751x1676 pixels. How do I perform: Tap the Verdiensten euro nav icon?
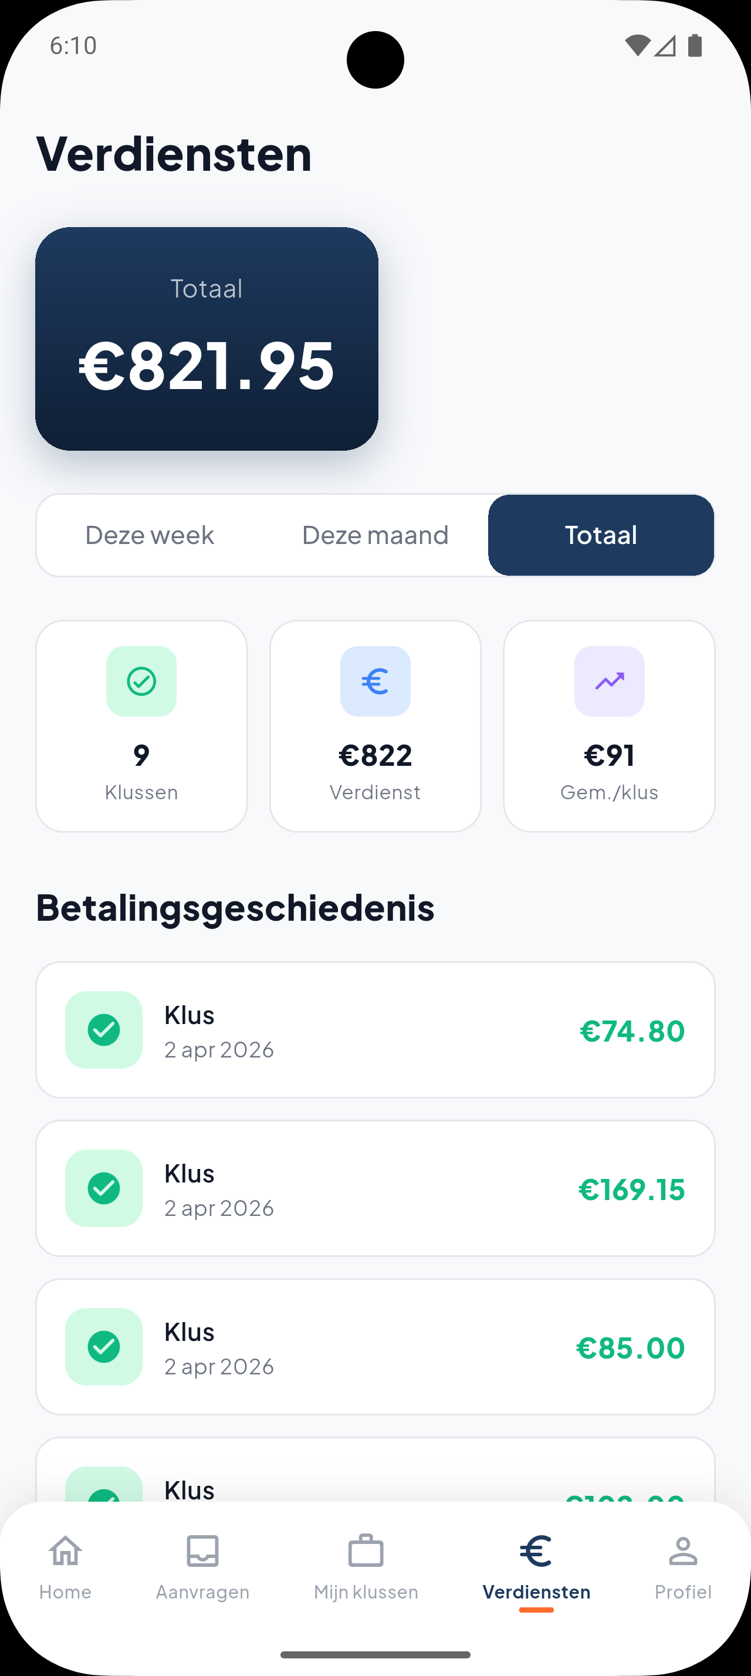[536, 1551]
